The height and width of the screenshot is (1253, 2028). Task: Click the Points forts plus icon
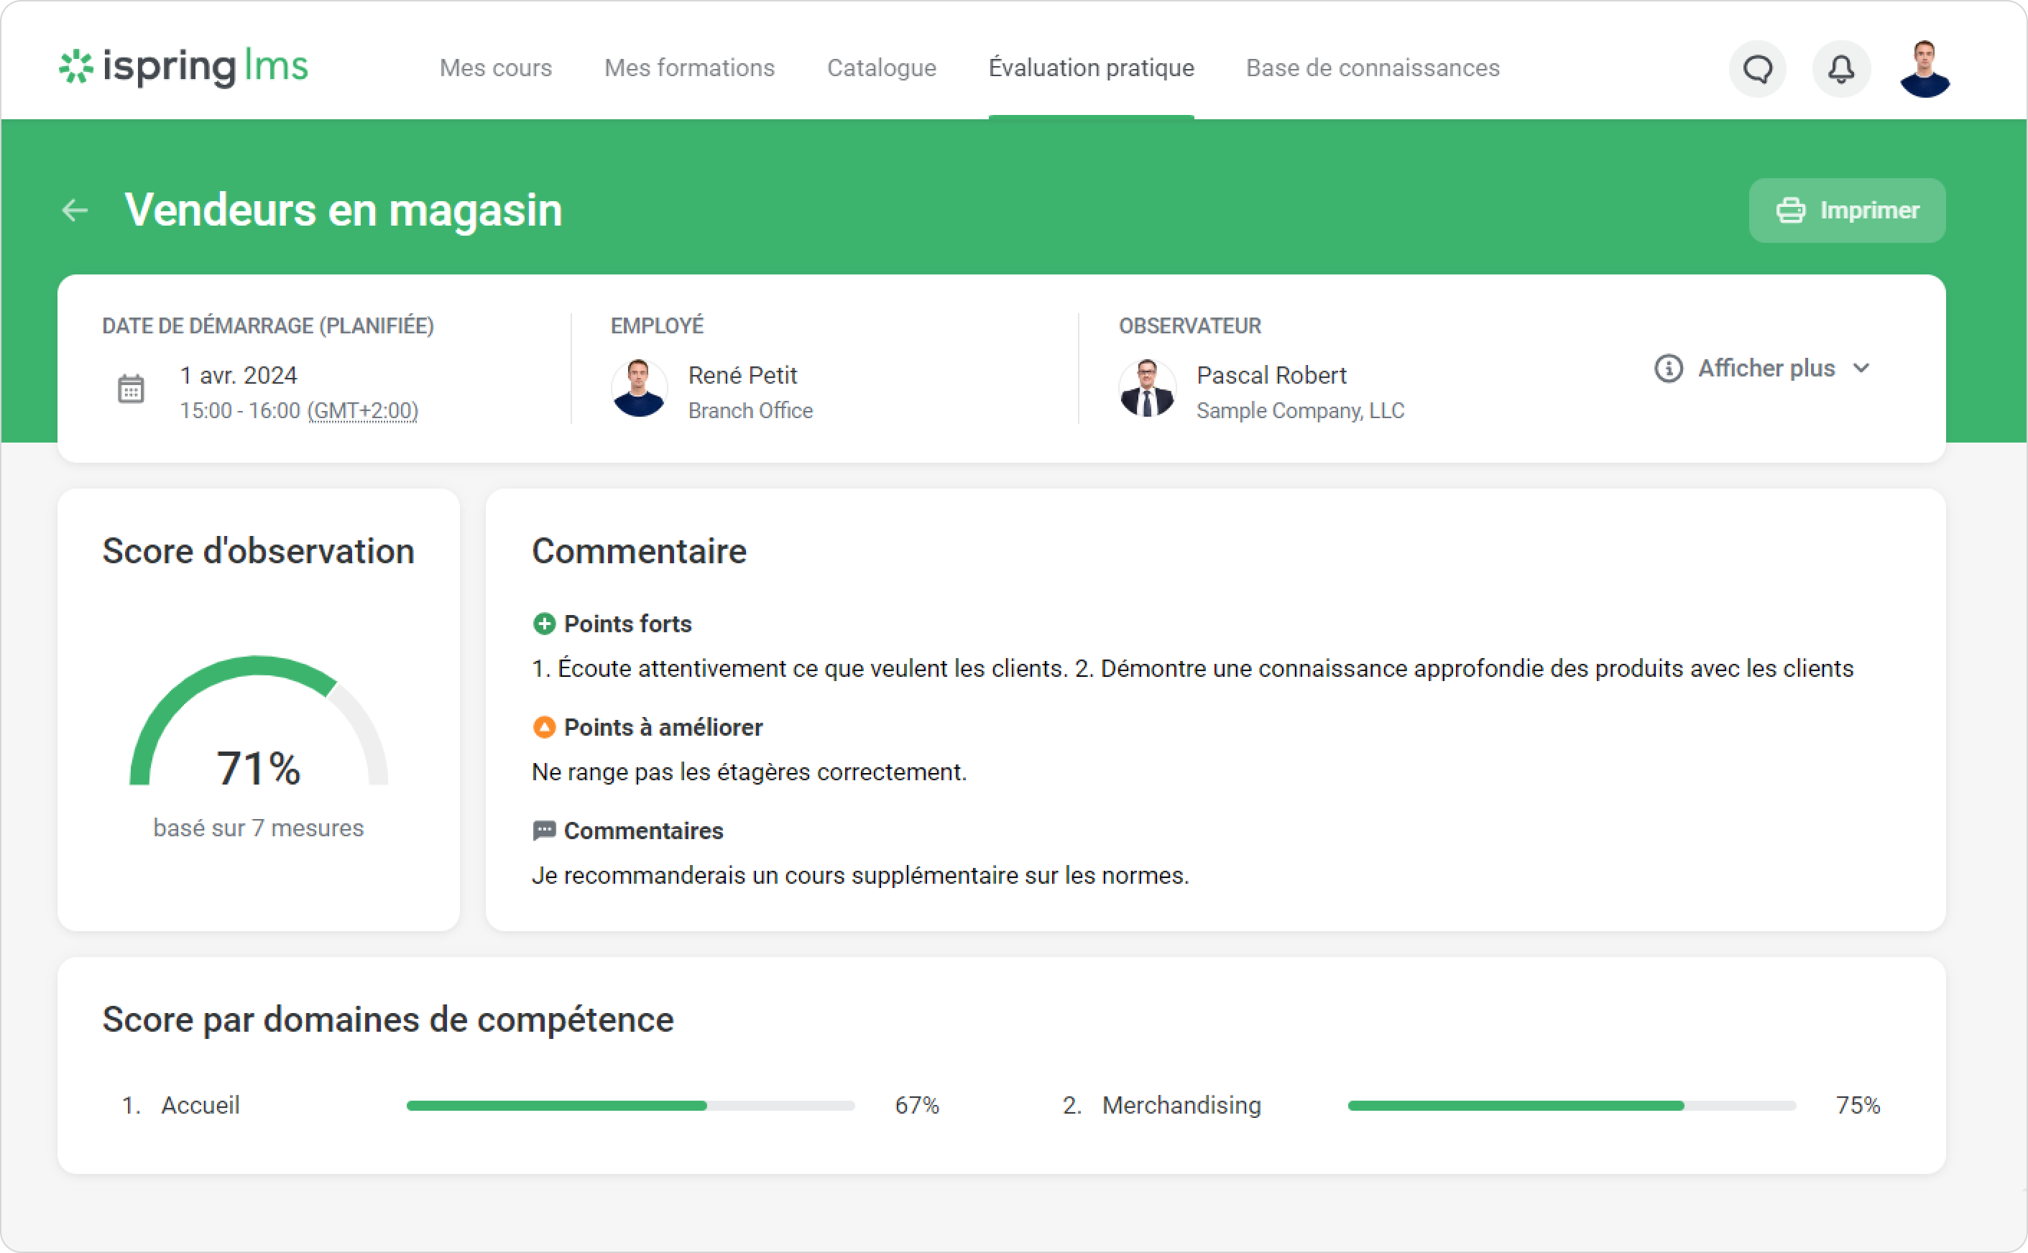click(x=544, y=623)
